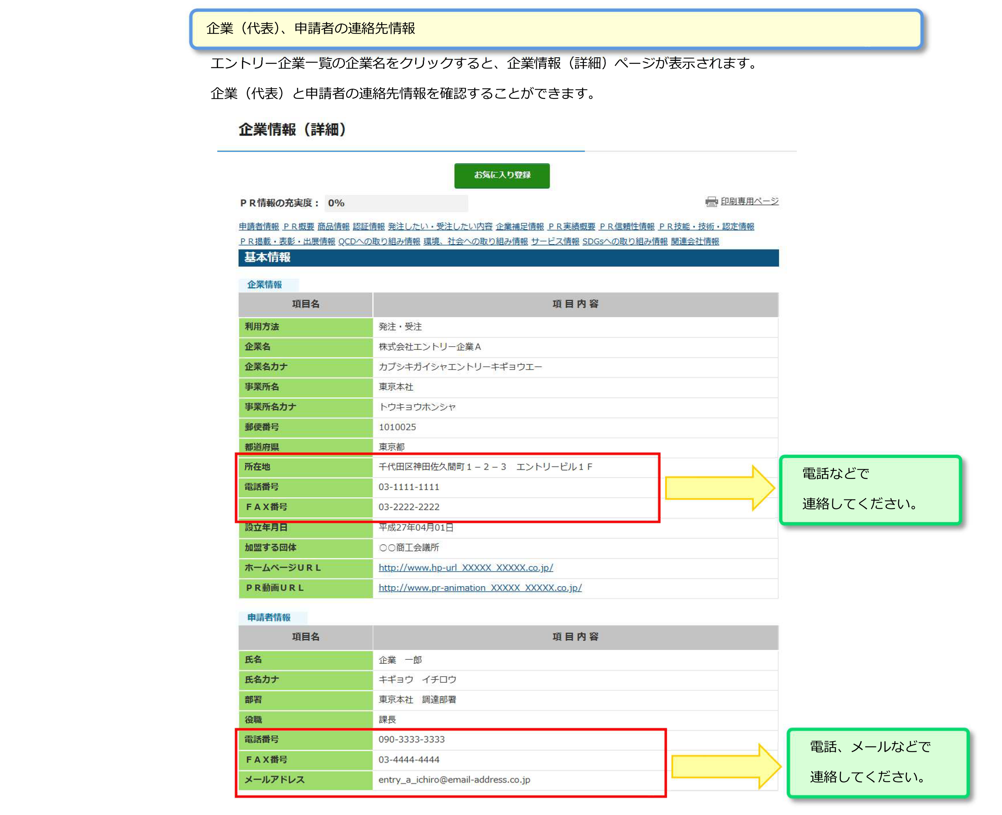Jump to 企業補足情報 link

519,226
